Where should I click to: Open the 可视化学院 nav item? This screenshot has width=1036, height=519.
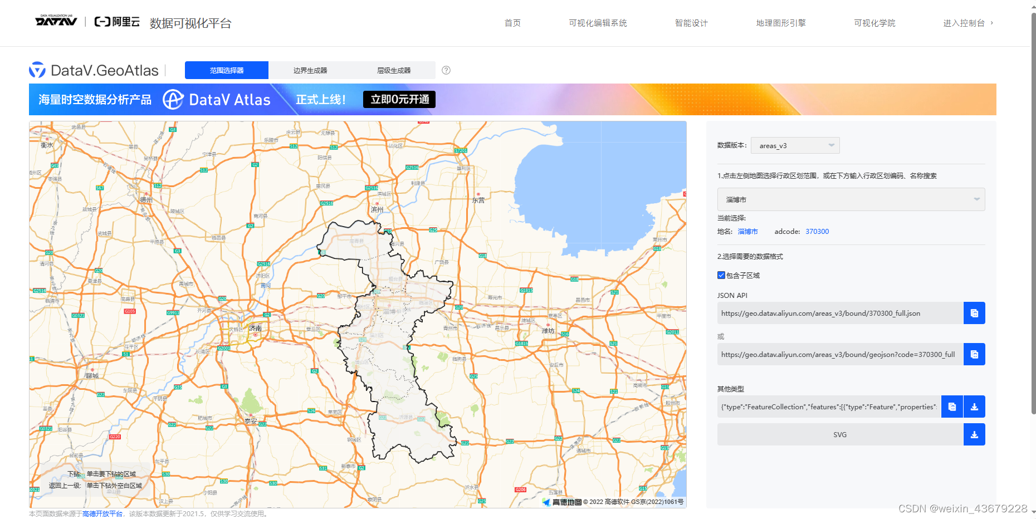coord(874,23)
